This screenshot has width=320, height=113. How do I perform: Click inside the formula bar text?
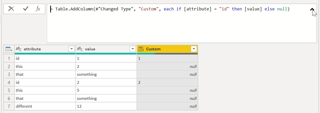click(170, 9)
